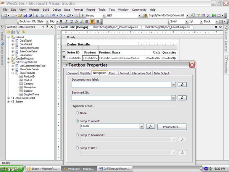Click the Start Page green arrow icon

pos(214,15)
